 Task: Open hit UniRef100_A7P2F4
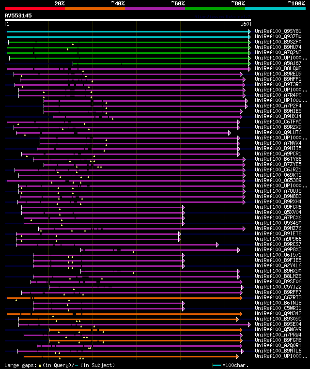tap(278, 106)
